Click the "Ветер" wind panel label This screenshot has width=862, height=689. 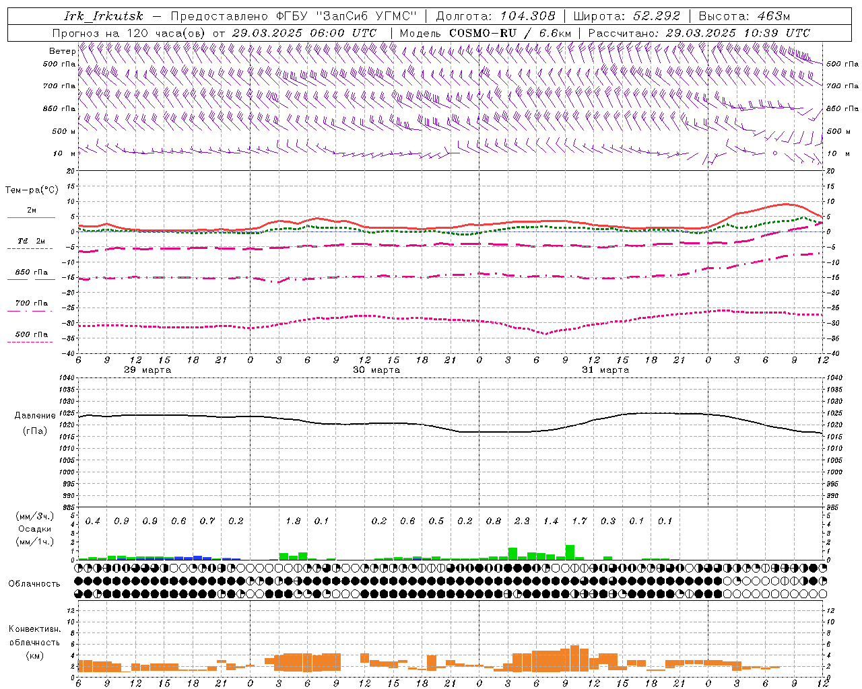point(62,51)
